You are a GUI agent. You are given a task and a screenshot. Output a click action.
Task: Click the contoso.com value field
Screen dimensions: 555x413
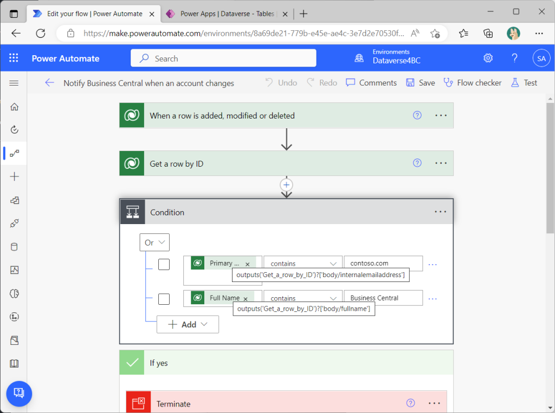pos(383,264)
